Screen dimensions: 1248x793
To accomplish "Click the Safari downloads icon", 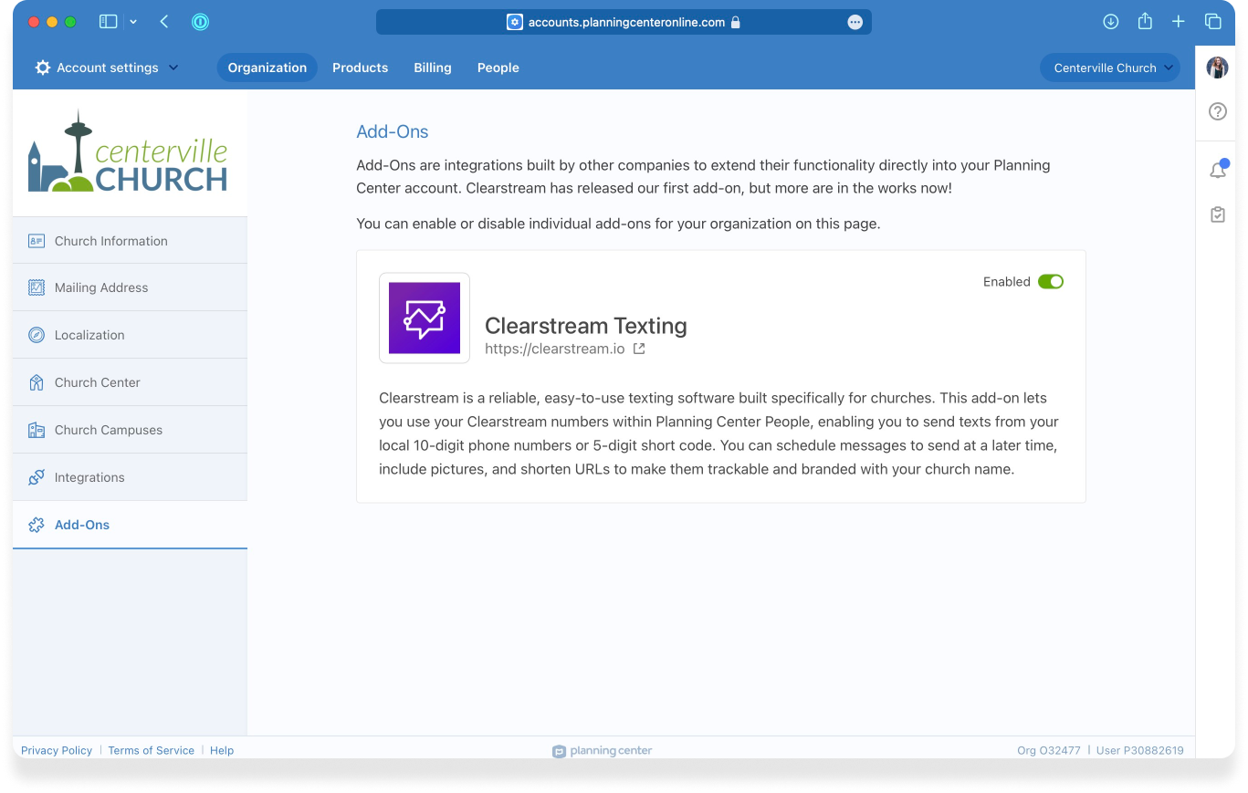I will point(1110,22).
